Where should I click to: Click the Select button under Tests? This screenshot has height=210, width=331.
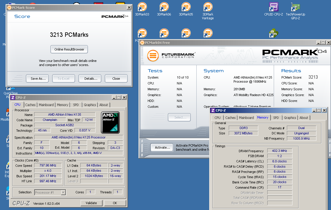(x=179, y=117)
